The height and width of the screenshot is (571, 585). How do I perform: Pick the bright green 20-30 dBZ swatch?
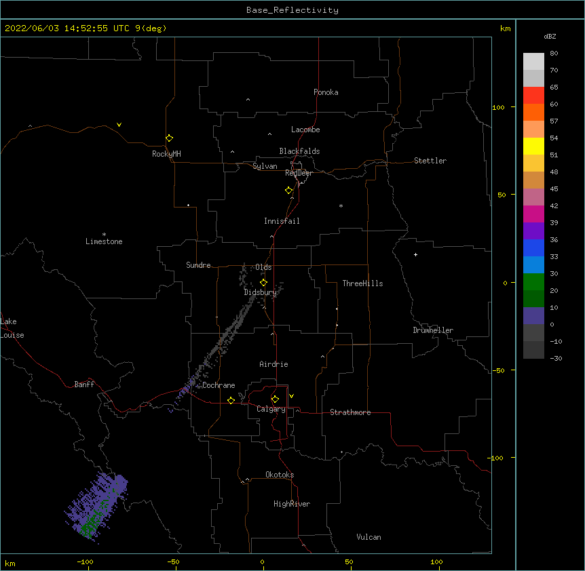click(533, 282)
